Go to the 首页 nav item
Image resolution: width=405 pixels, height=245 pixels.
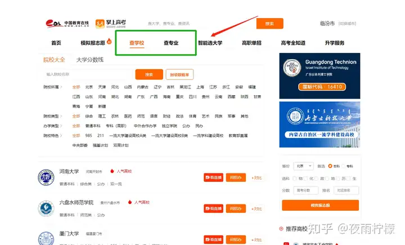coord(56,43)
